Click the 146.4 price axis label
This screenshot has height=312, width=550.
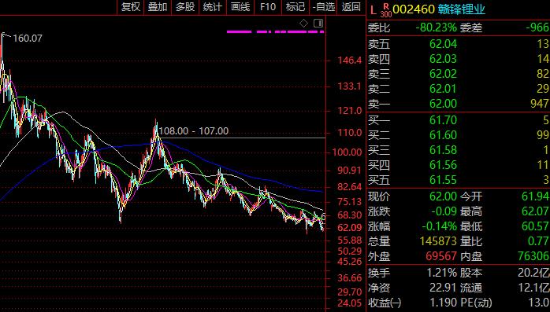click(x=349, y=61)
